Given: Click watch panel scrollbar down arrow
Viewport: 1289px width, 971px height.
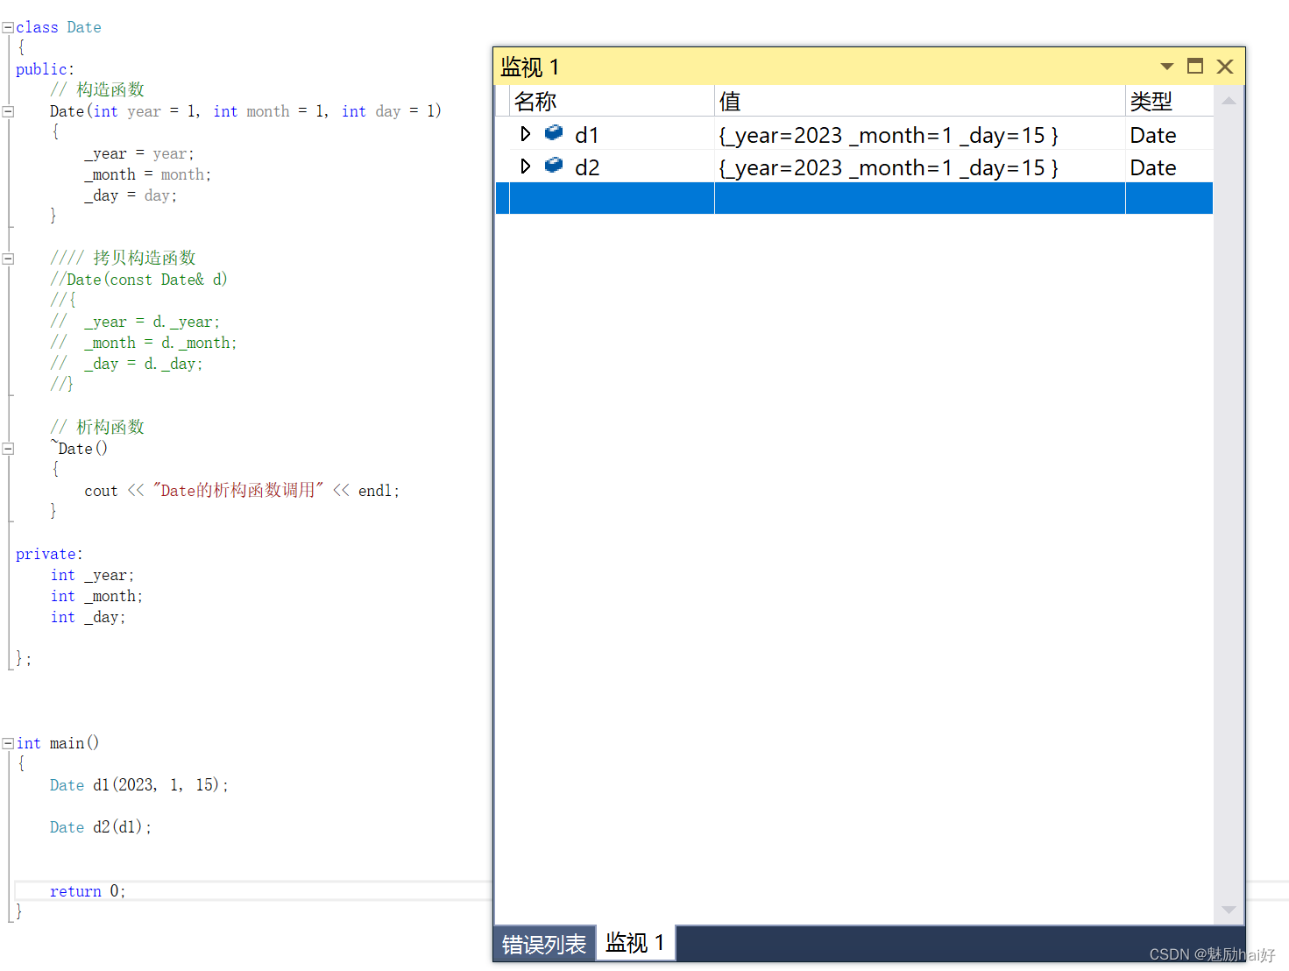Looking at the screenshot, I should 1229,910.
